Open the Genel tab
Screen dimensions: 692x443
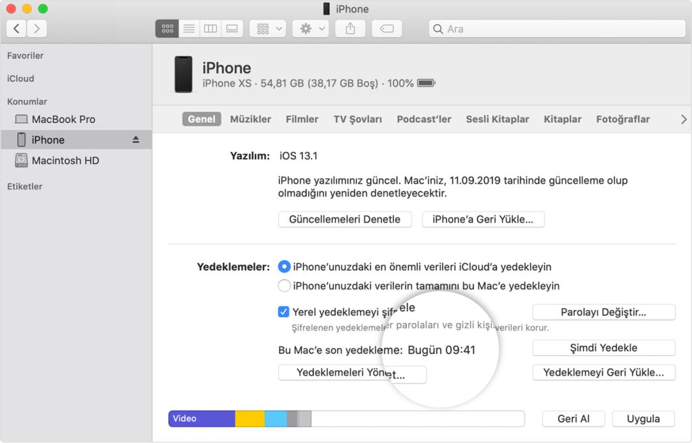tap(201, 119)
